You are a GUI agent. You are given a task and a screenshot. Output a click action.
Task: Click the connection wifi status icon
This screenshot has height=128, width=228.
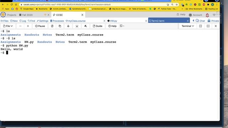(x=214, y=15)
